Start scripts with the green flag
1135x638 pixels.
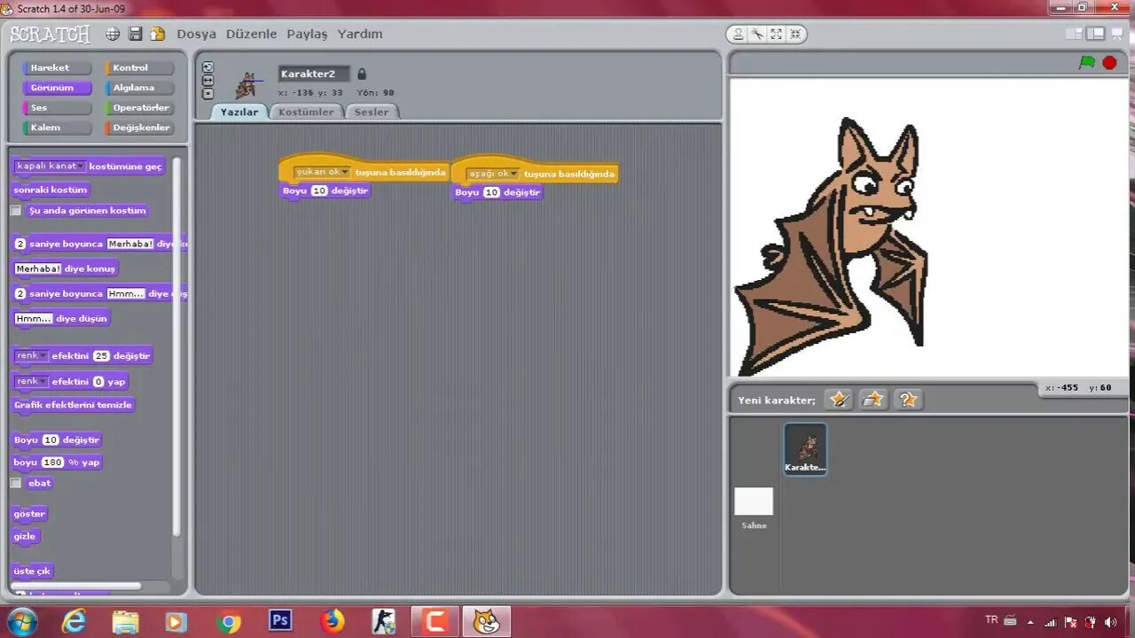(1087, 62)
